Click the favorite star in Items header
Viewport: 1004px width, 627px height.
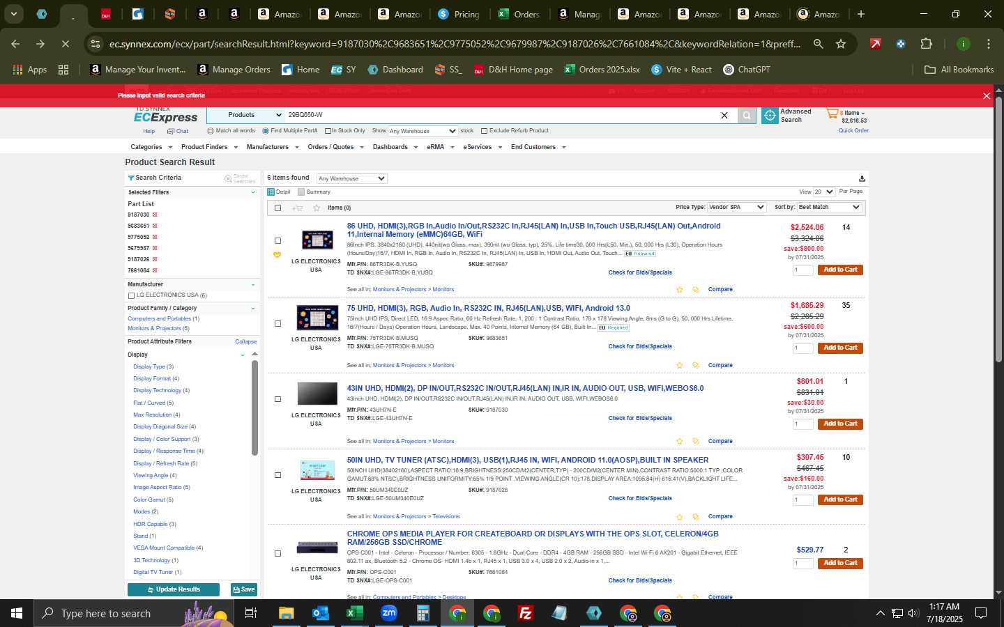(317, 208)
